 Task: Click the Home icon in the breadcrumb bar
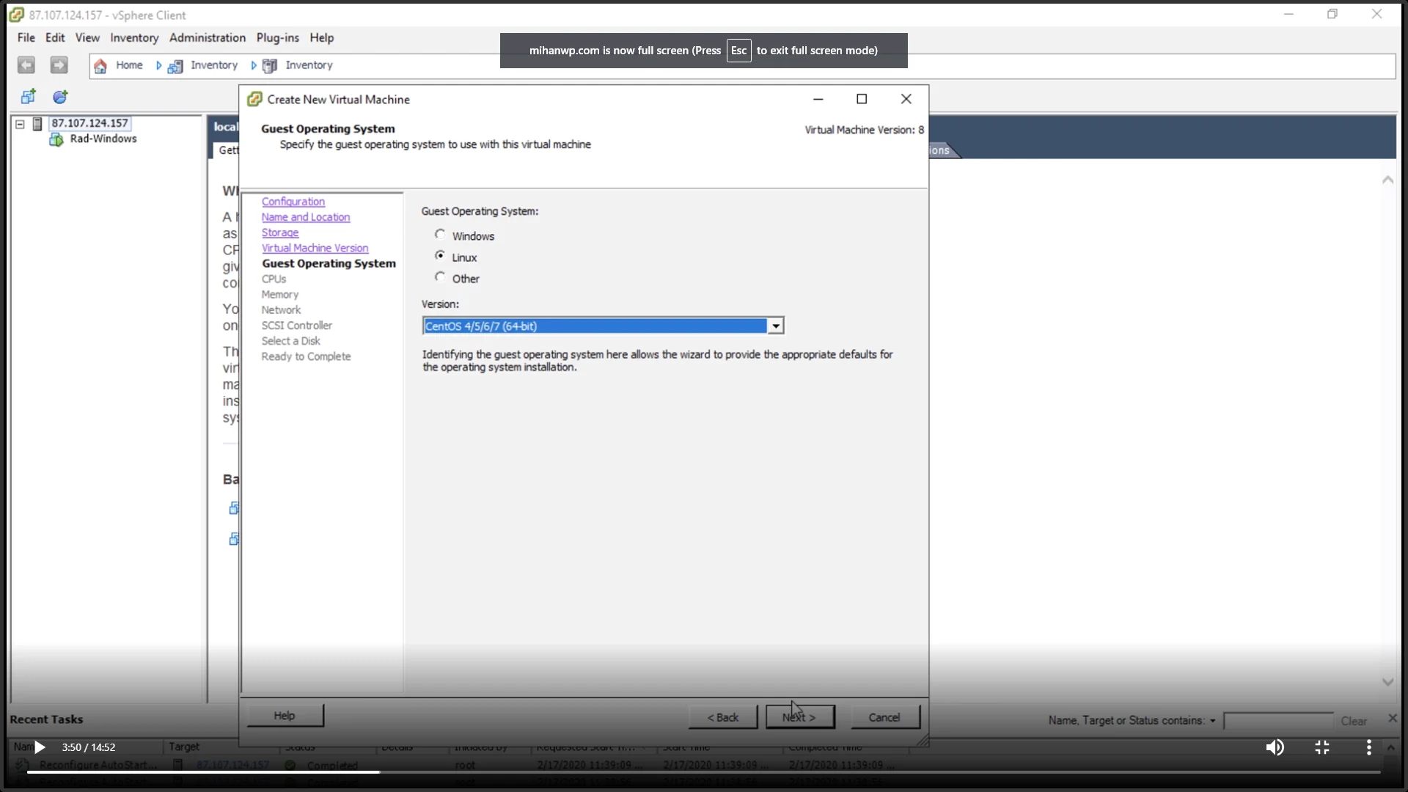100,66
